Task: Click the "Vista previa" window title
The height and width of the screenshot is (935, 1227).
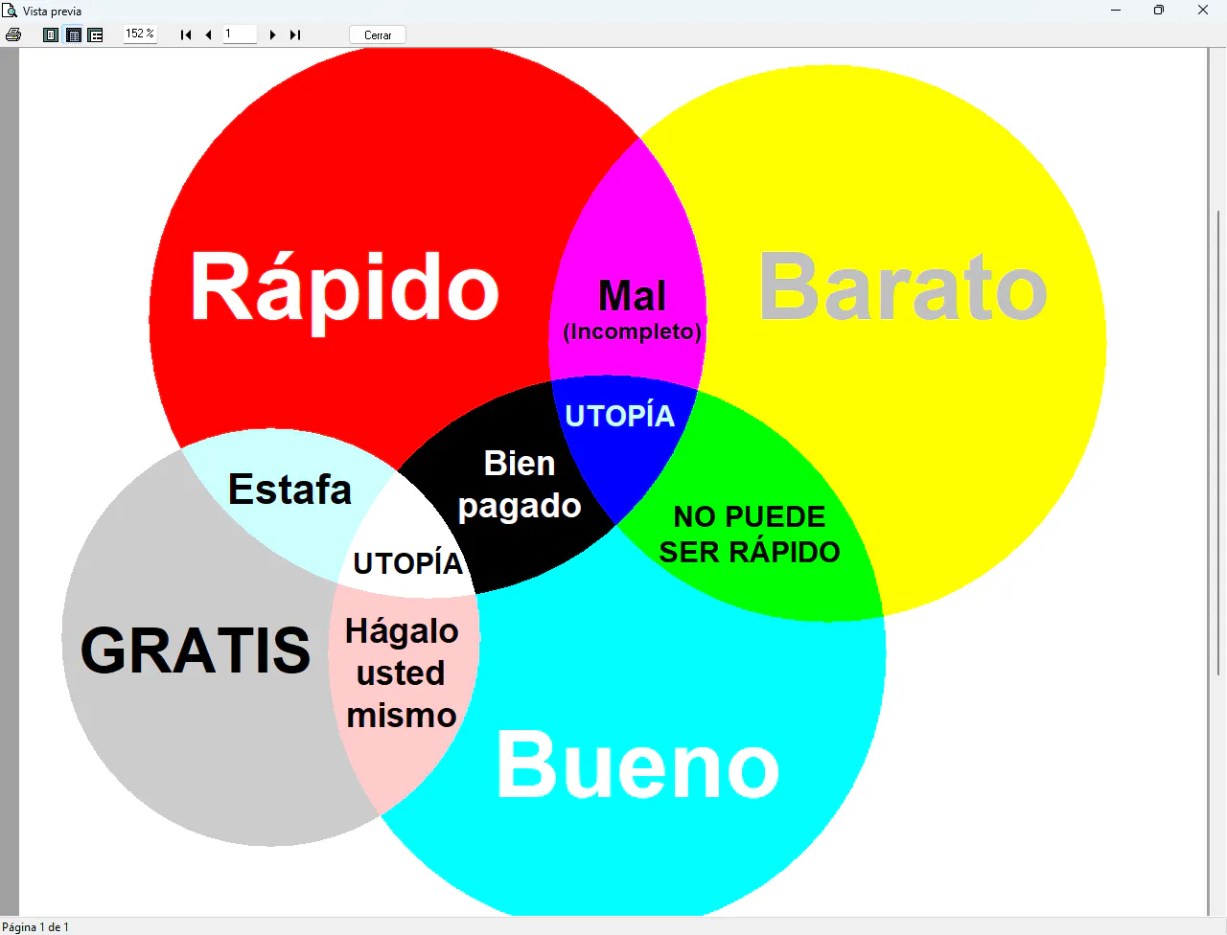Action: coord(52,11)
